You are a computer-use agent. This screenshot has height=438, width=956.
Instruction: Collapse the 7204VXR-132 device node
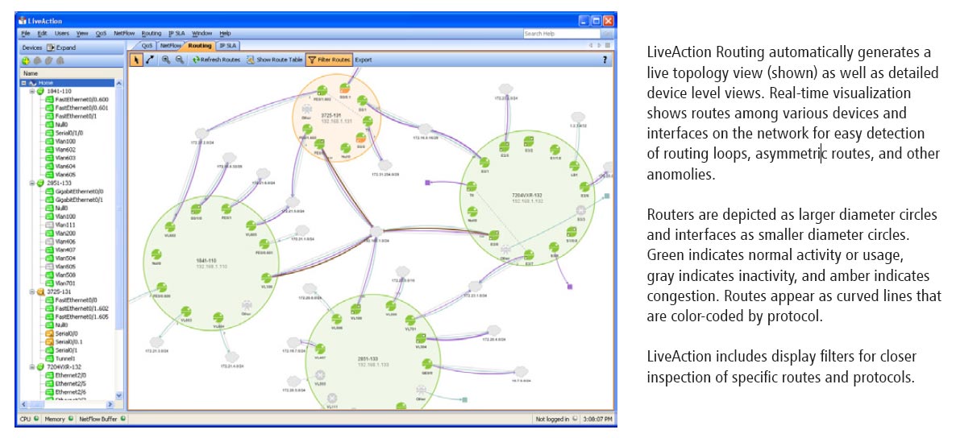pos(31,367)
